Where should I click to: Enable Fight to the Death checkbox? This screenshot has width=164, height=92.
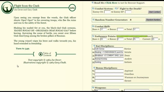pos(118,9)
